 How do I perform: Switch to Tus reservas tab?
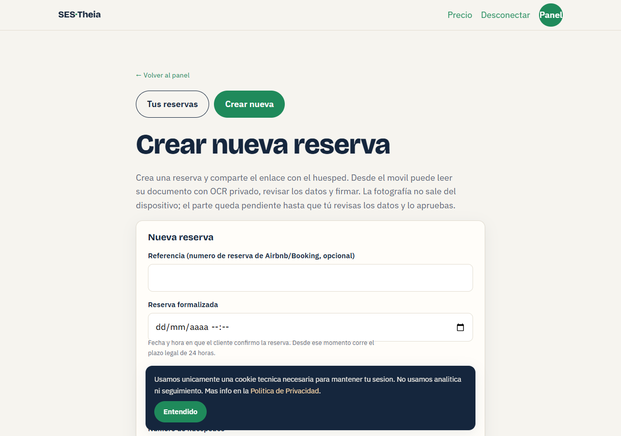pos(172,104)
